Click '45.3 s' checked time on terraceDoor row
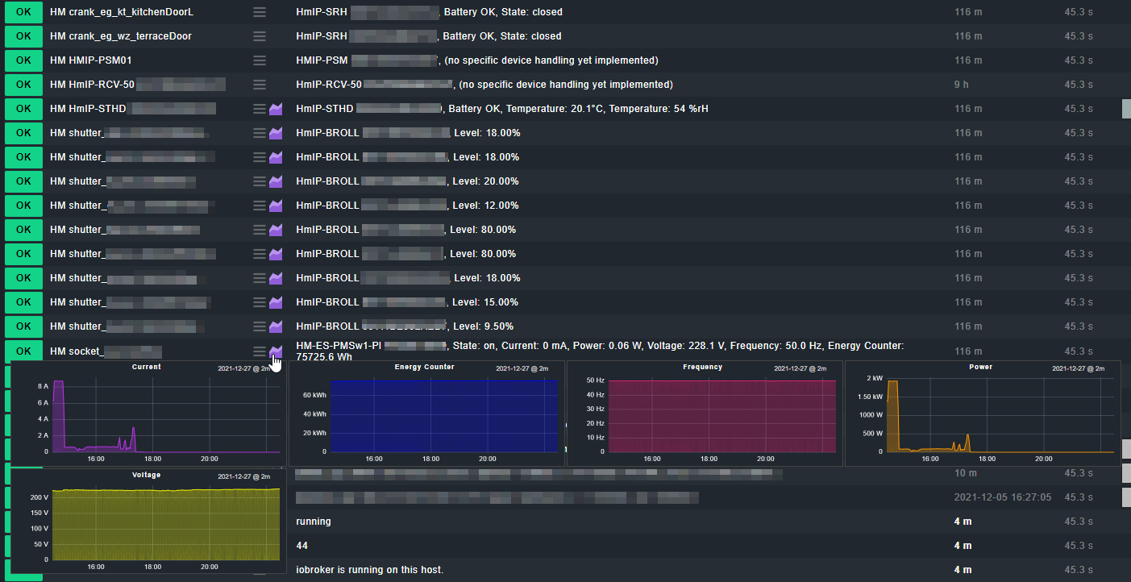Viewport: 1131px width, 582px height. pyautogui.click(x=1079, y=36)
